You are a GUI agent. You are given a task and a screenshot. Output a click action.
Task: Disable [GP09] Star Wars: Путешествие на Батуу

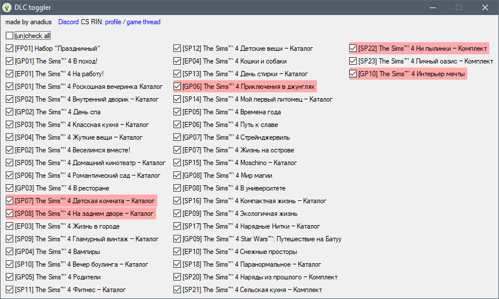177,239
